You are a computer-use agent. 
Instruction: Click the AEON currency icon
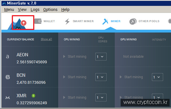[7, 57]
